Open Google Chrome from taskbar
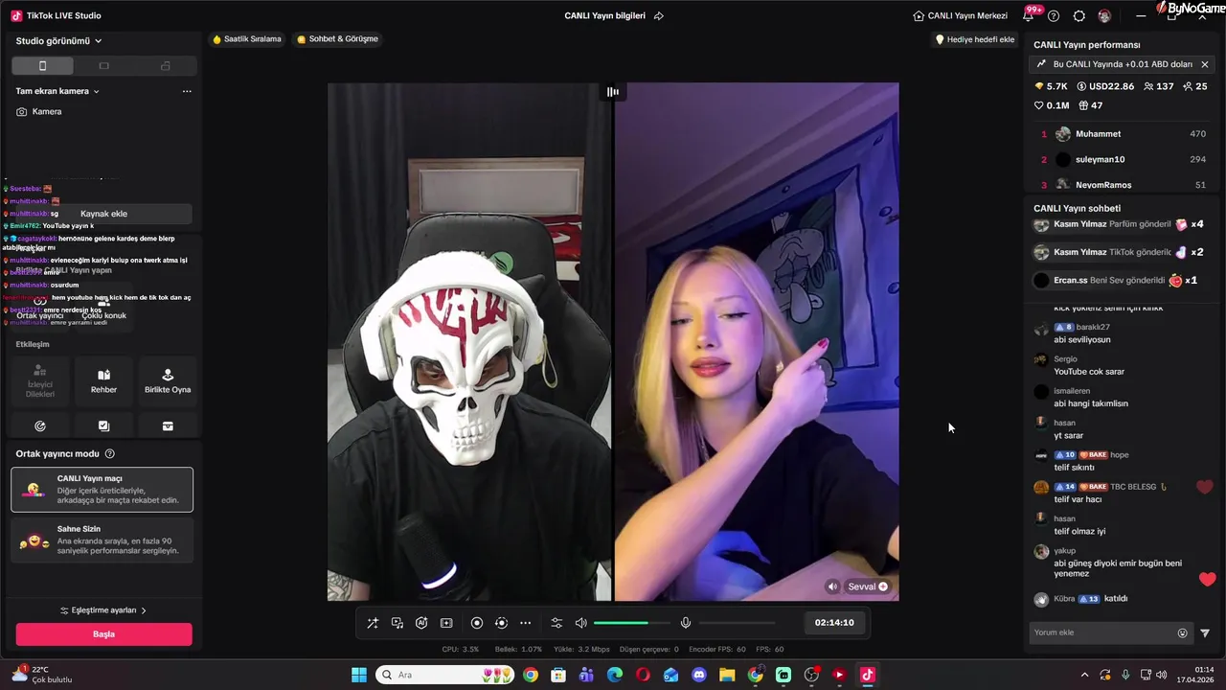 (531, 675)
